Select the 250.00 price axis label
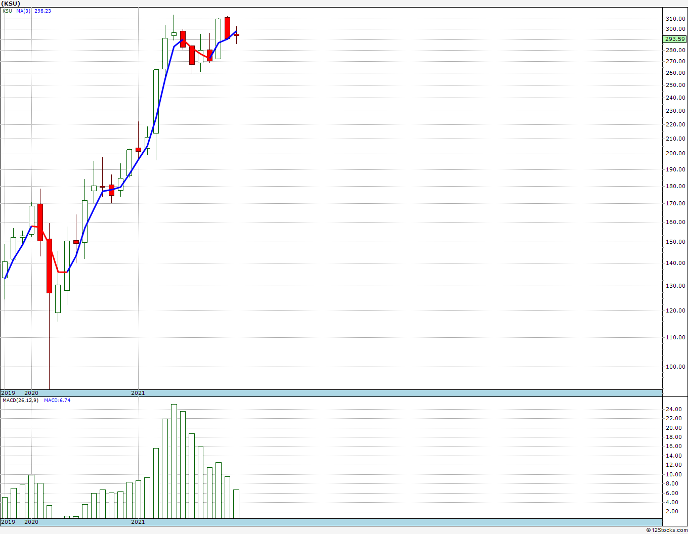 [675, 85]
